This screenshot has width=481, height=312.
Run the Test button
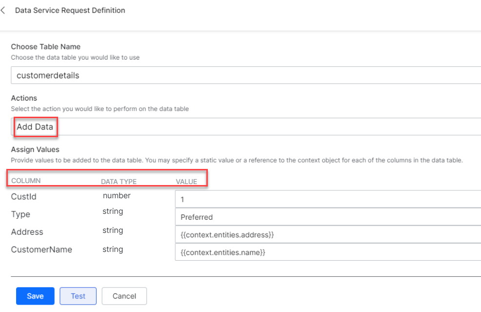click(x=78, y=296)
